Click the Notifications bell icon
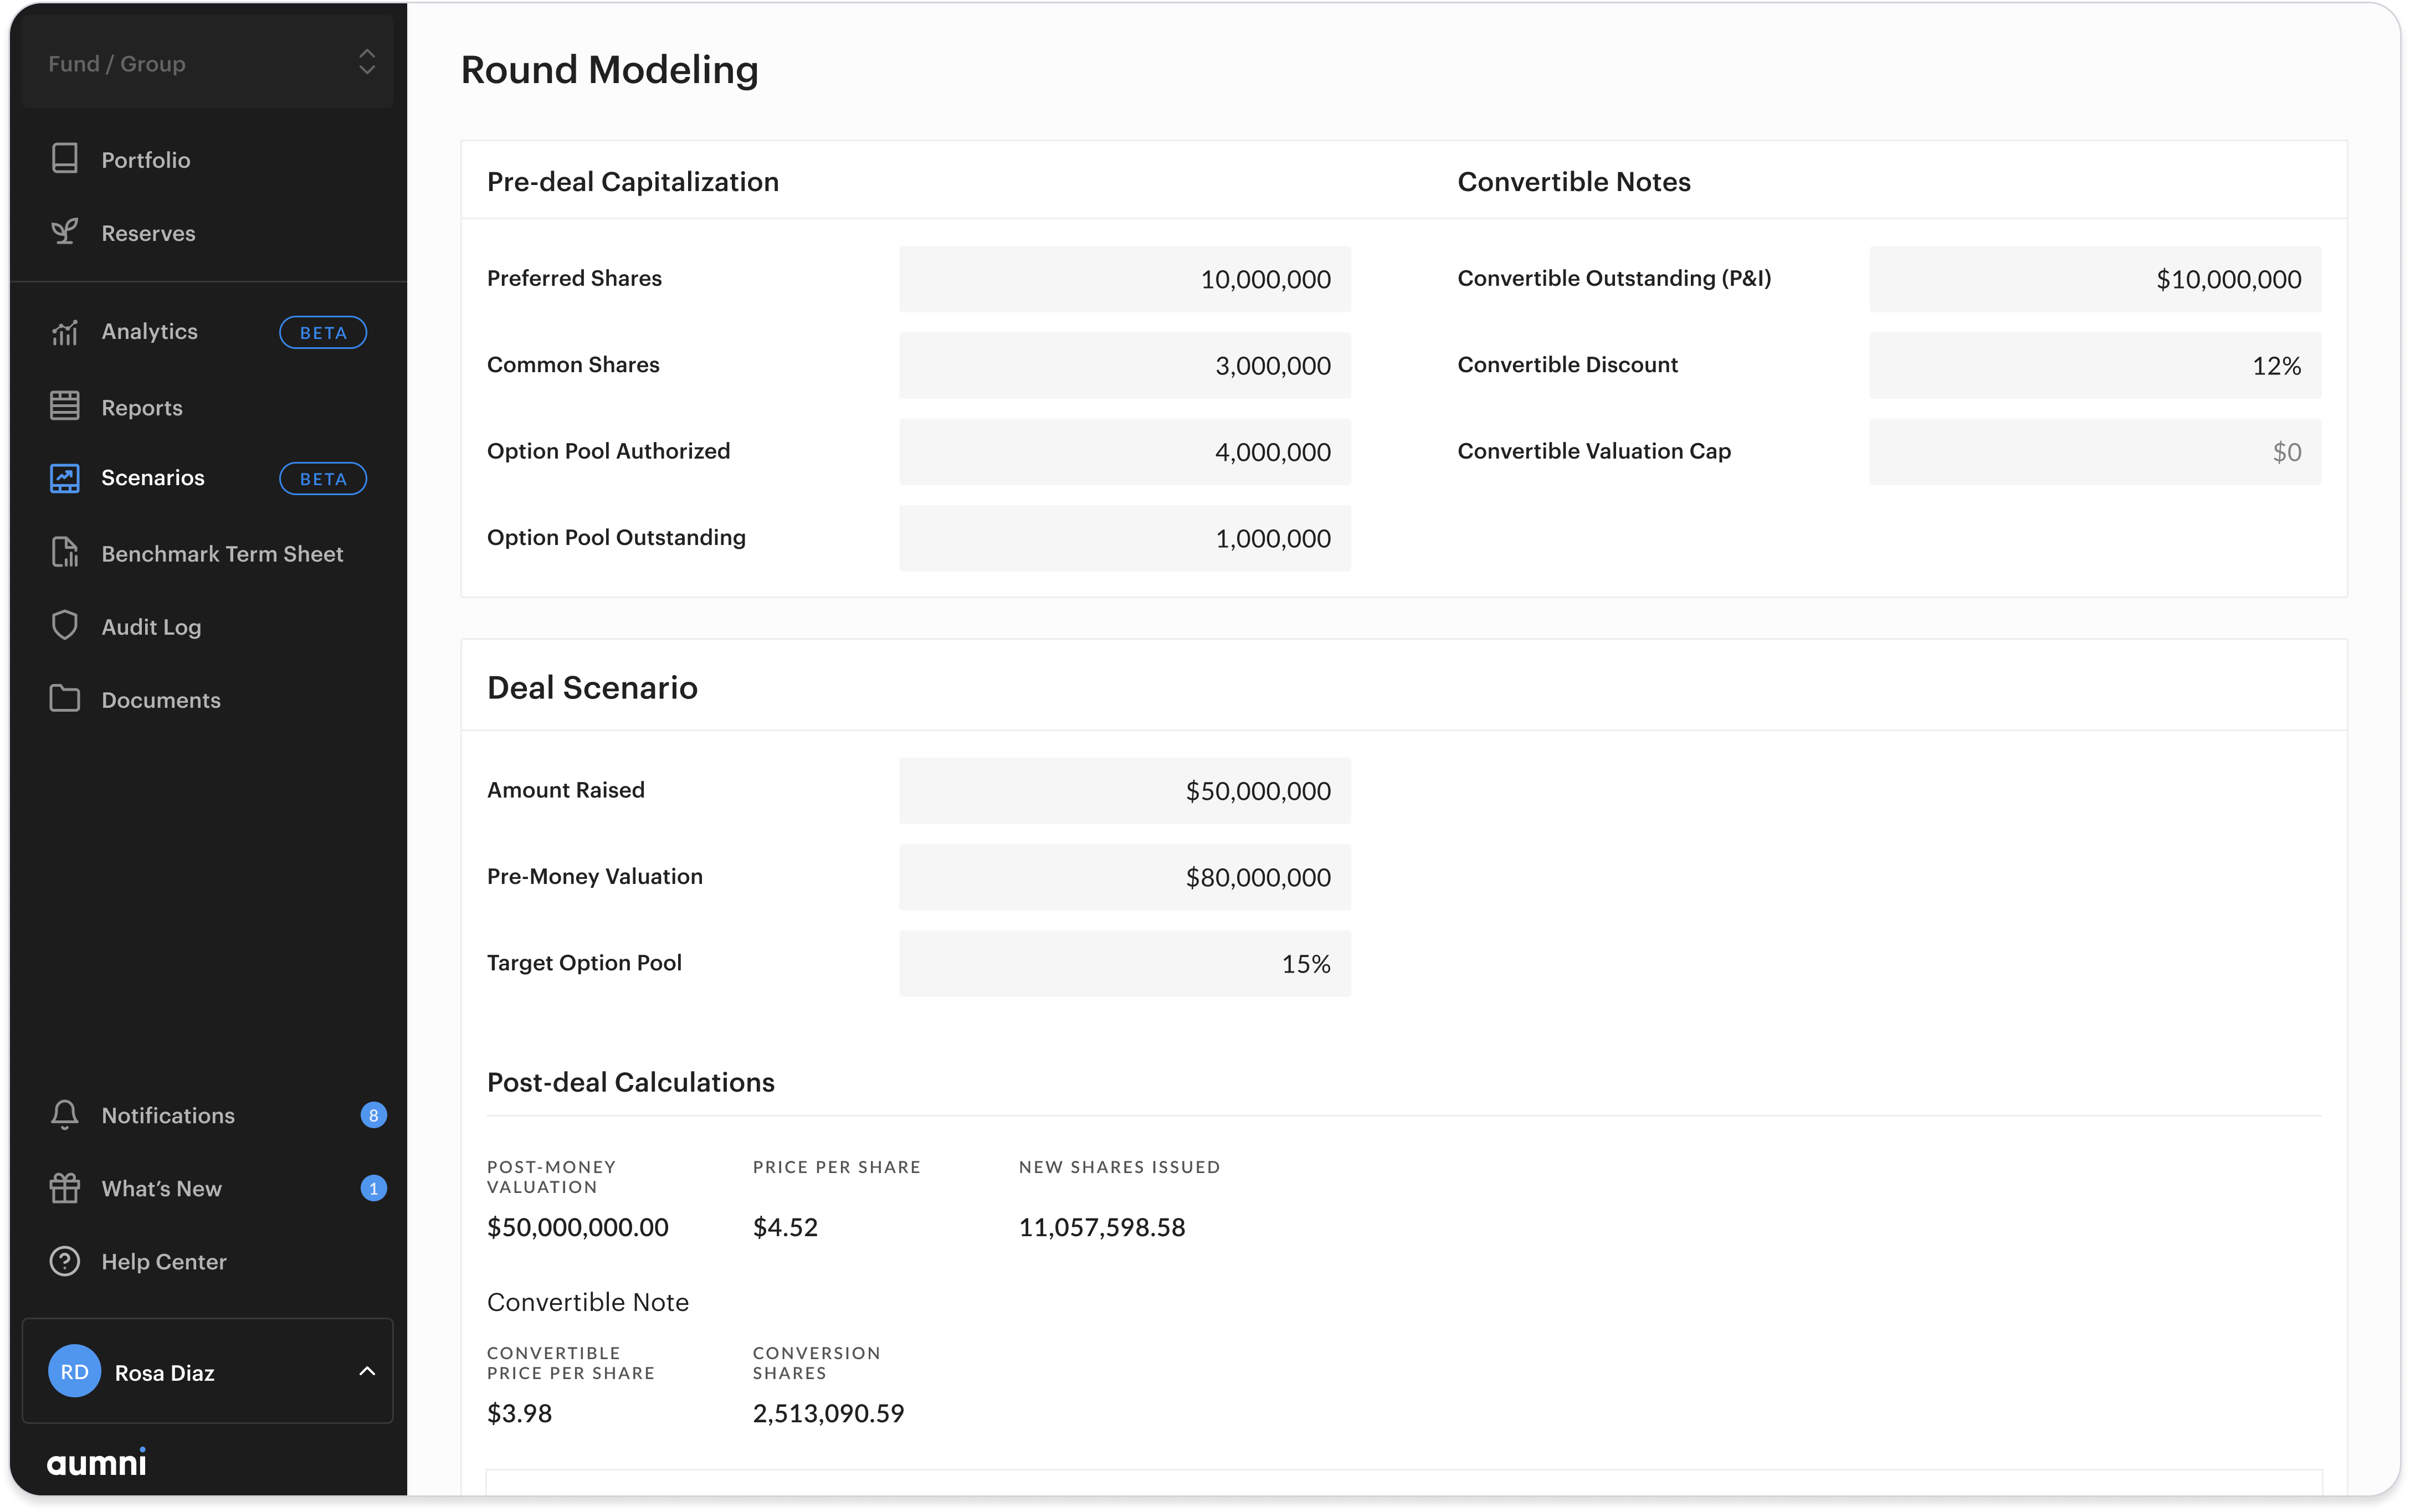This screenshot has width=2410, height=1512. (x=65, y=1115)
